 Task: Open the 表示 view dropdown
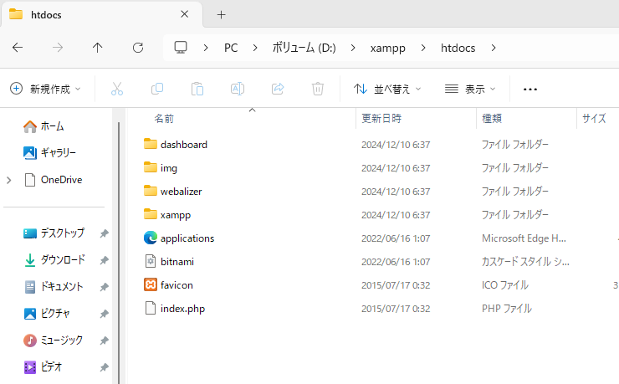tap(470, 89)
